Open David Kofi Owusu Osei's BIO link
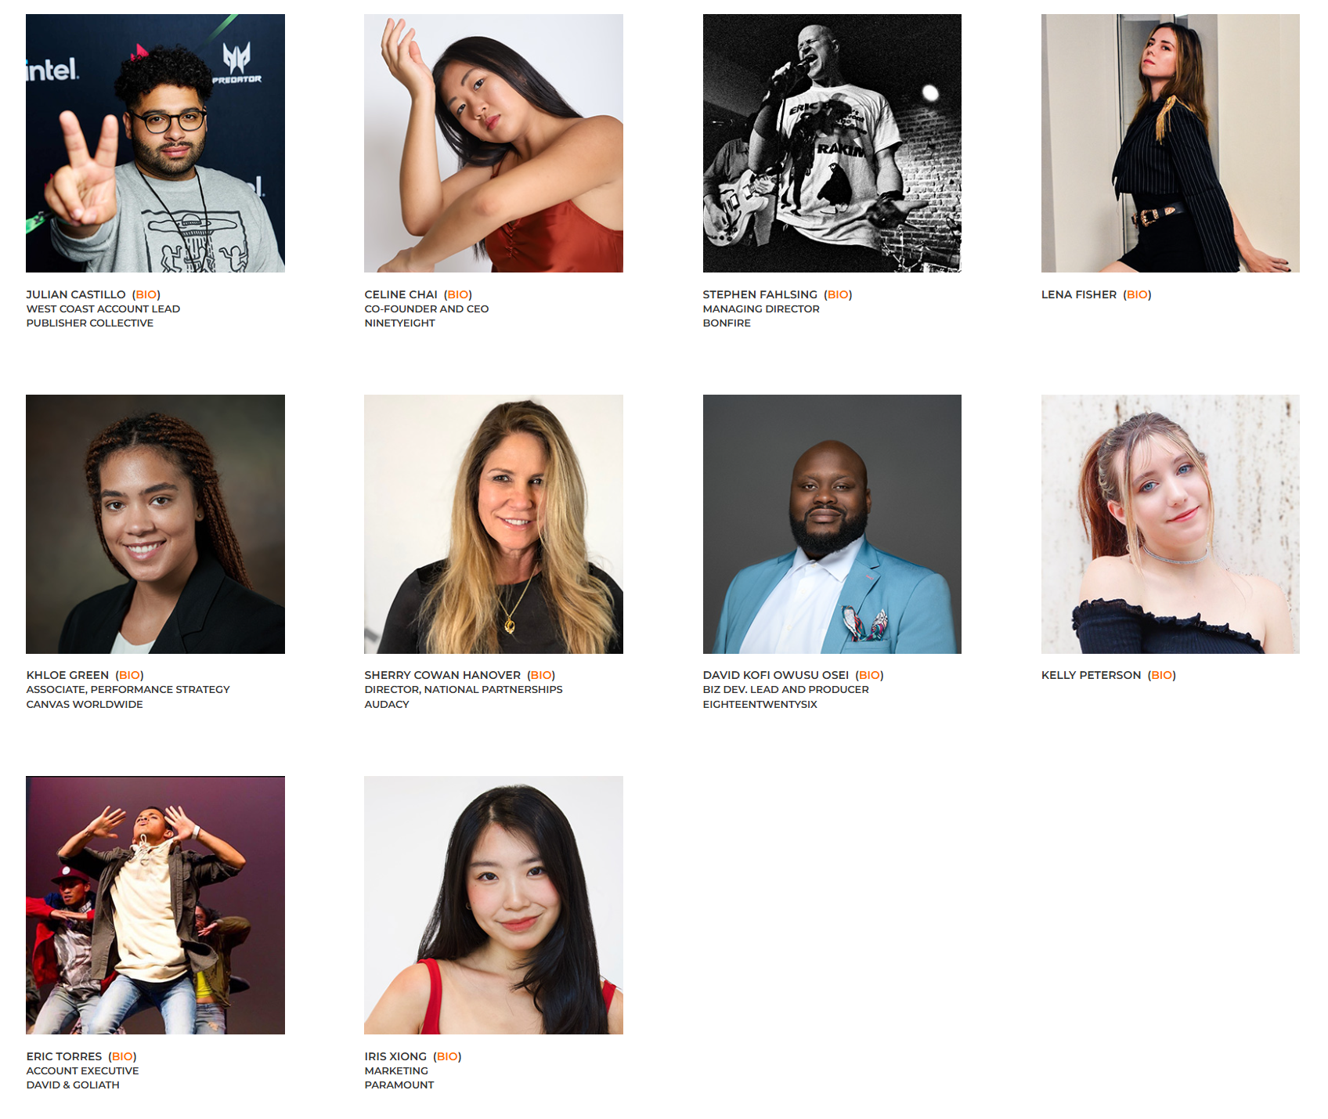1328x1119 pixels. [x=869, y=675]
